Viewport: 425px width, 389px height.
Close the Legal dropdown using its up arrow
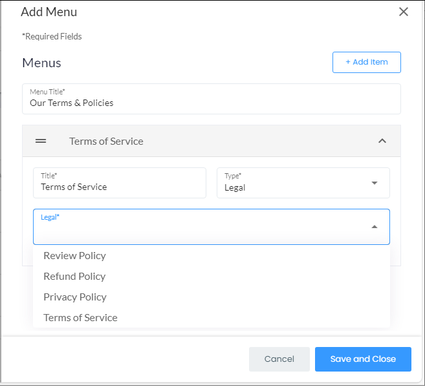pos(375,227)
